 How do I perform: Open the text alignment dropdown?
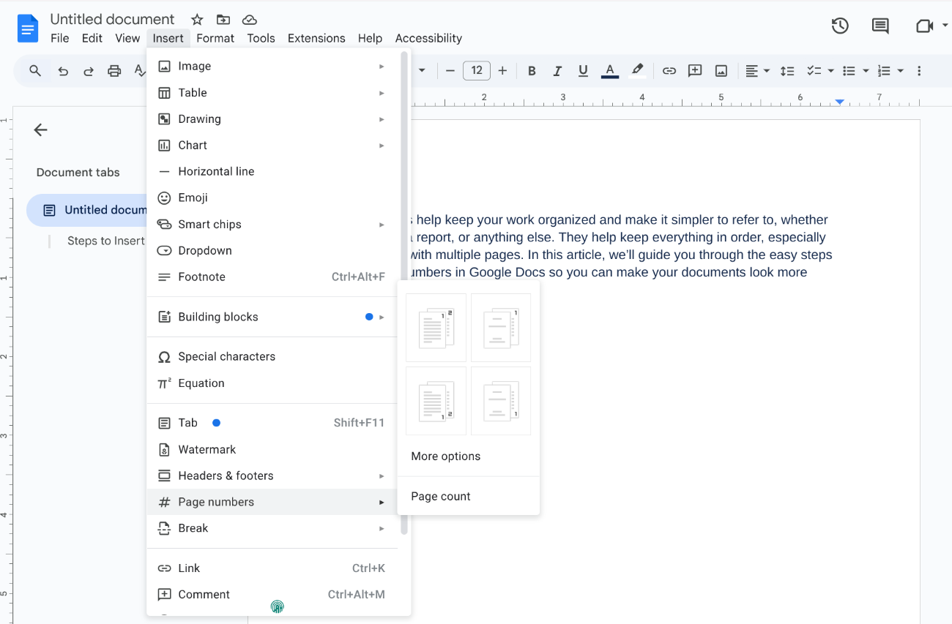point(756,70)
